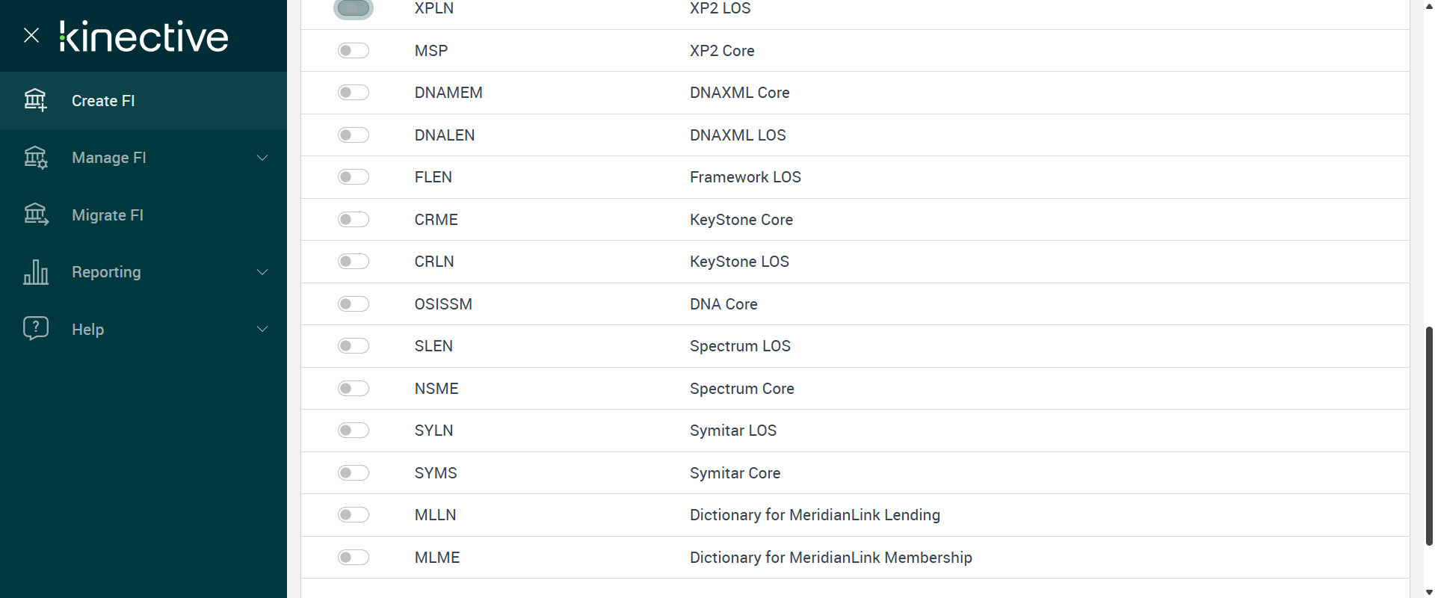Click the page's vertical scrollbar thumb

[x=1429, y=435]
